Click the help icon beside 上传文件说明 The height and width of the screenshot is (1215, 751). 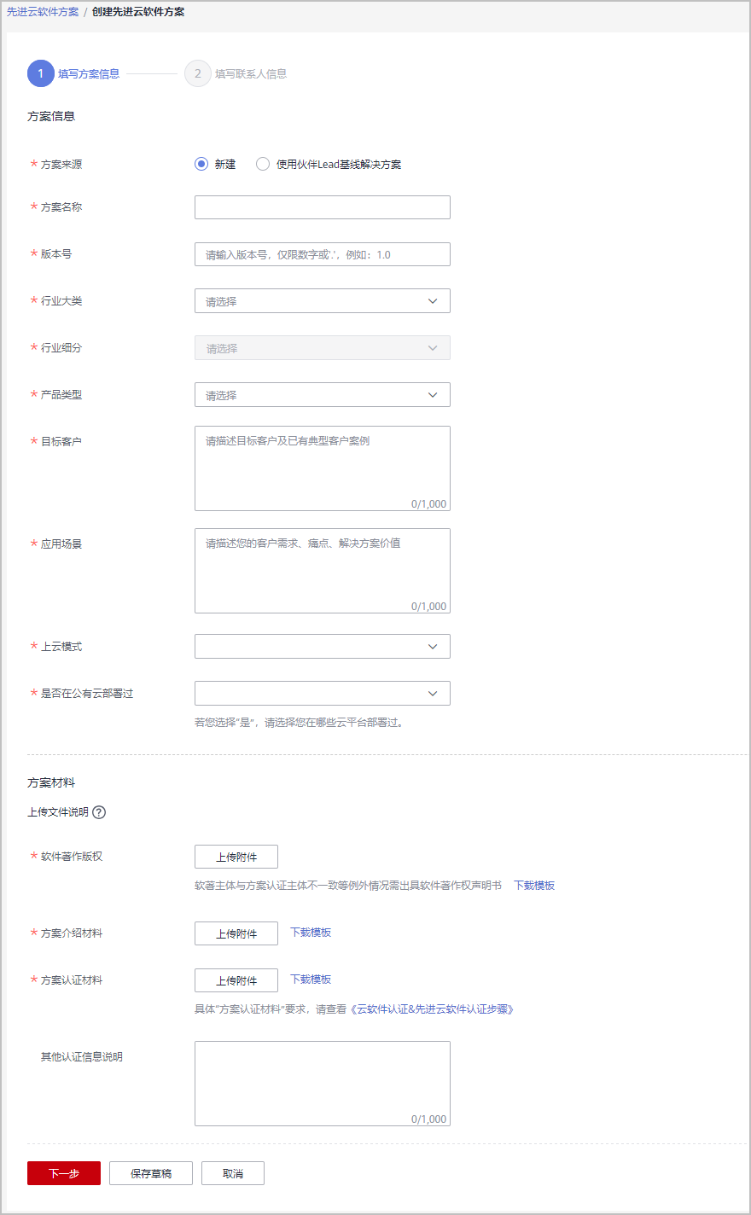pos(99,812)
